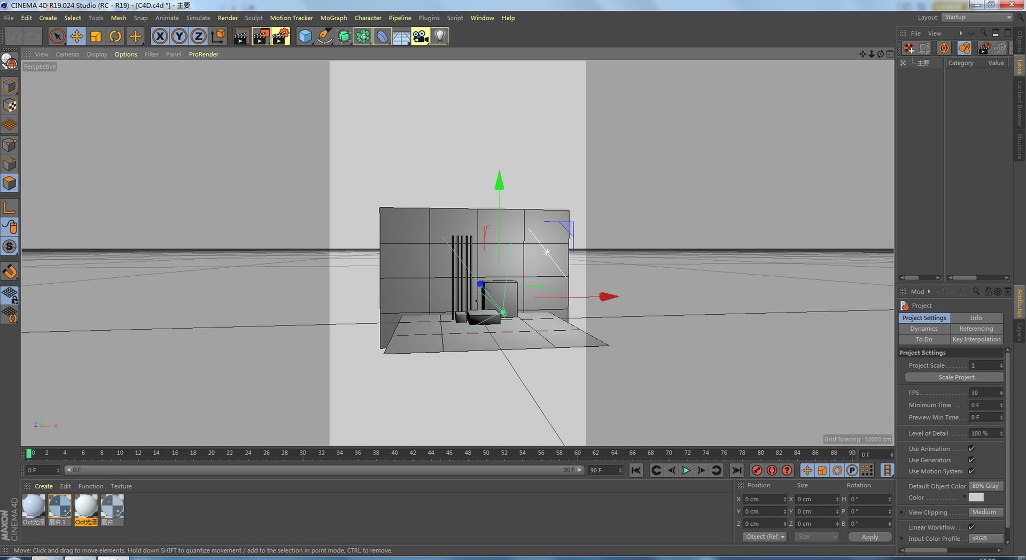This screenshot has height=560, width=1026.
Task: Open Object (Rel) coordinate dropdown
Action: pos(765,537)
